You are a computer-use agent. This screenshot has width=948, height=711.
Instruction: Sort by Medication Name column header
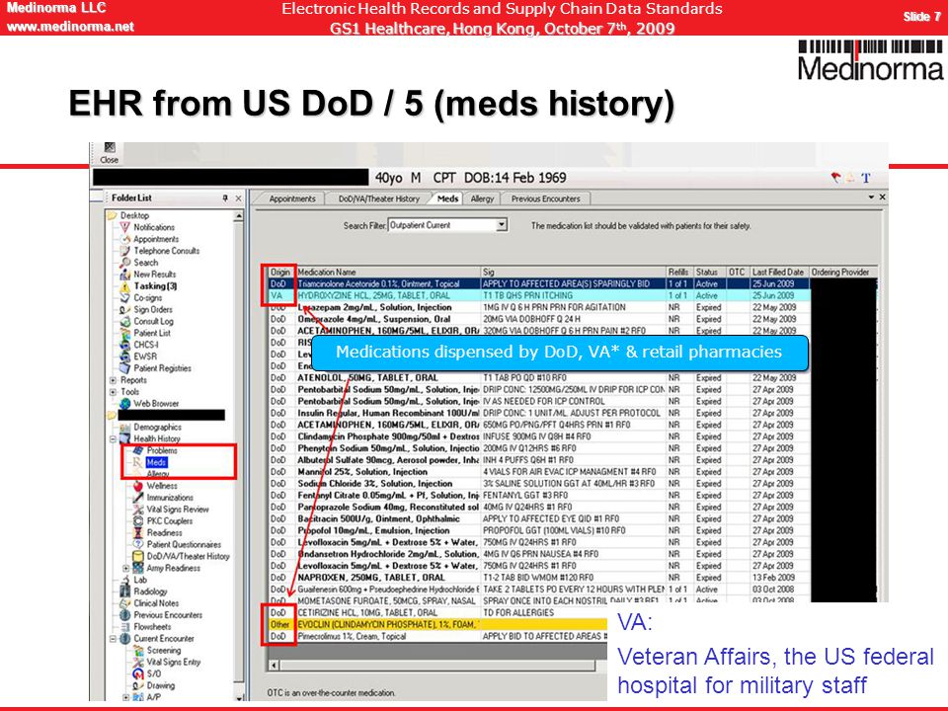(x=387, y=273)
